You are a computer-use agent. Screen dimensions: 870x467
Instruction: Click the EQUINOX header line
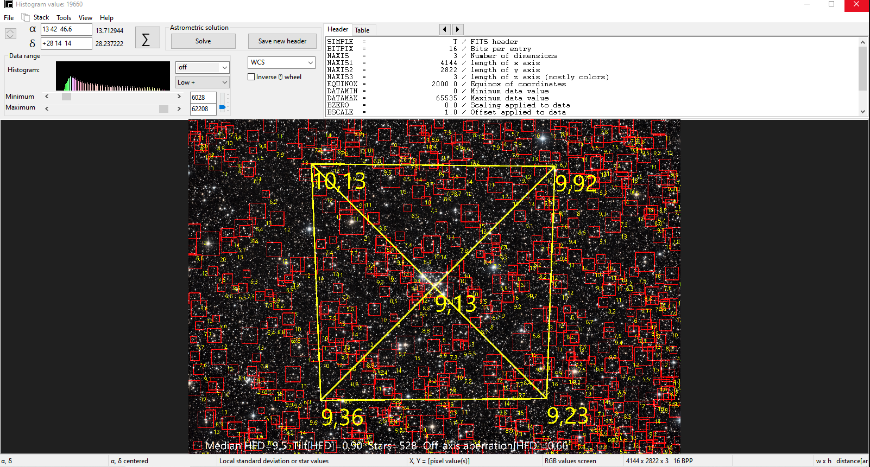(446, 84)
